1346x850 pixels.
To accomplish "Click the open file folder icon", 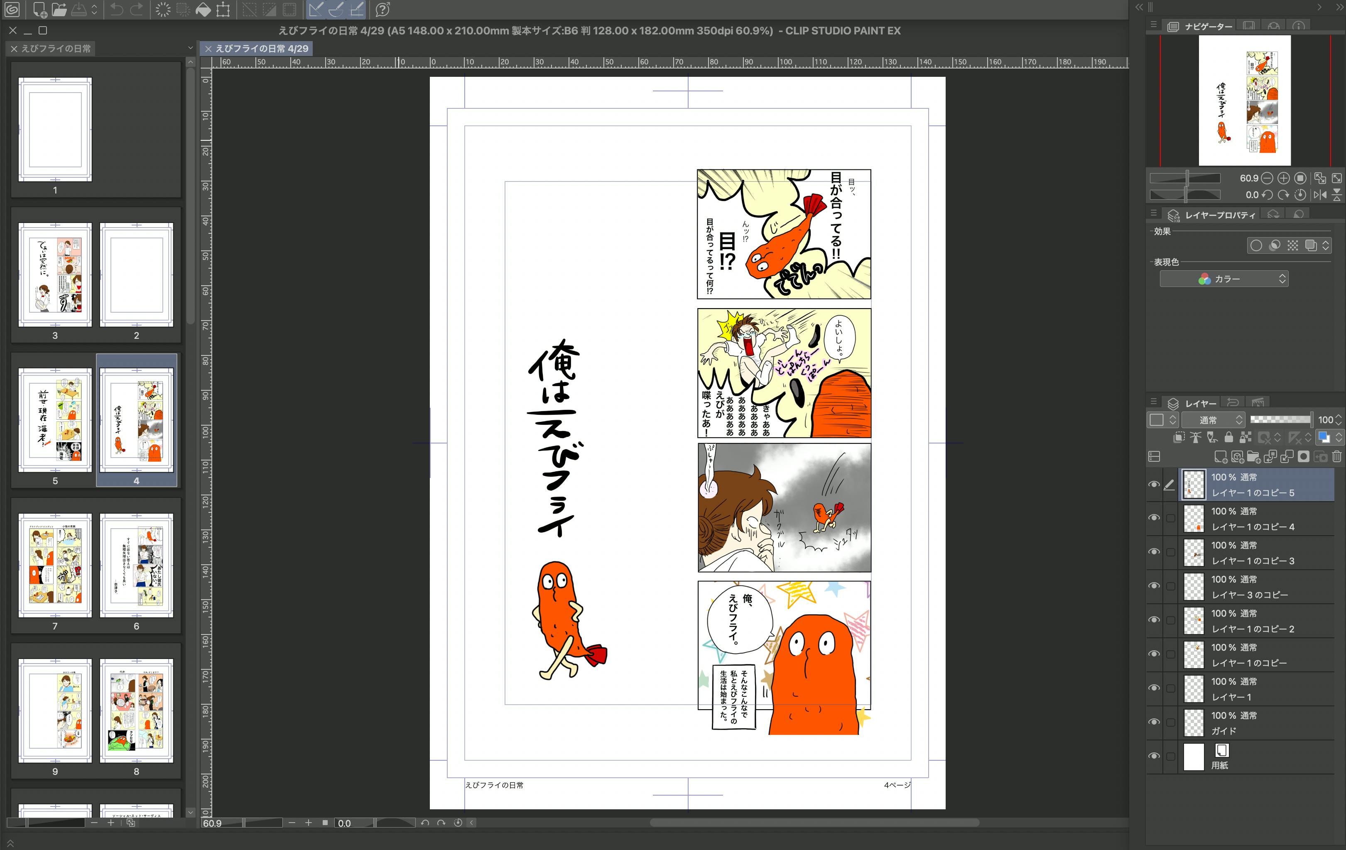I will 59,10.
